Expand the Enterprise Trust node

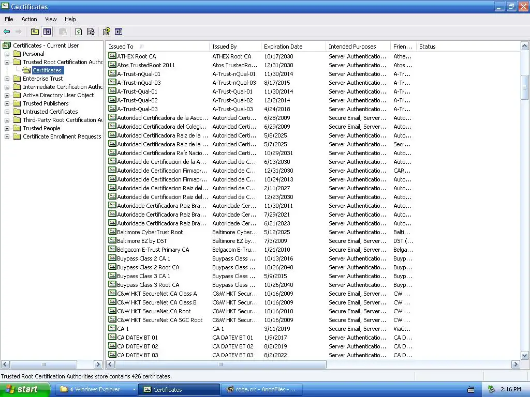tap(7, 79)
